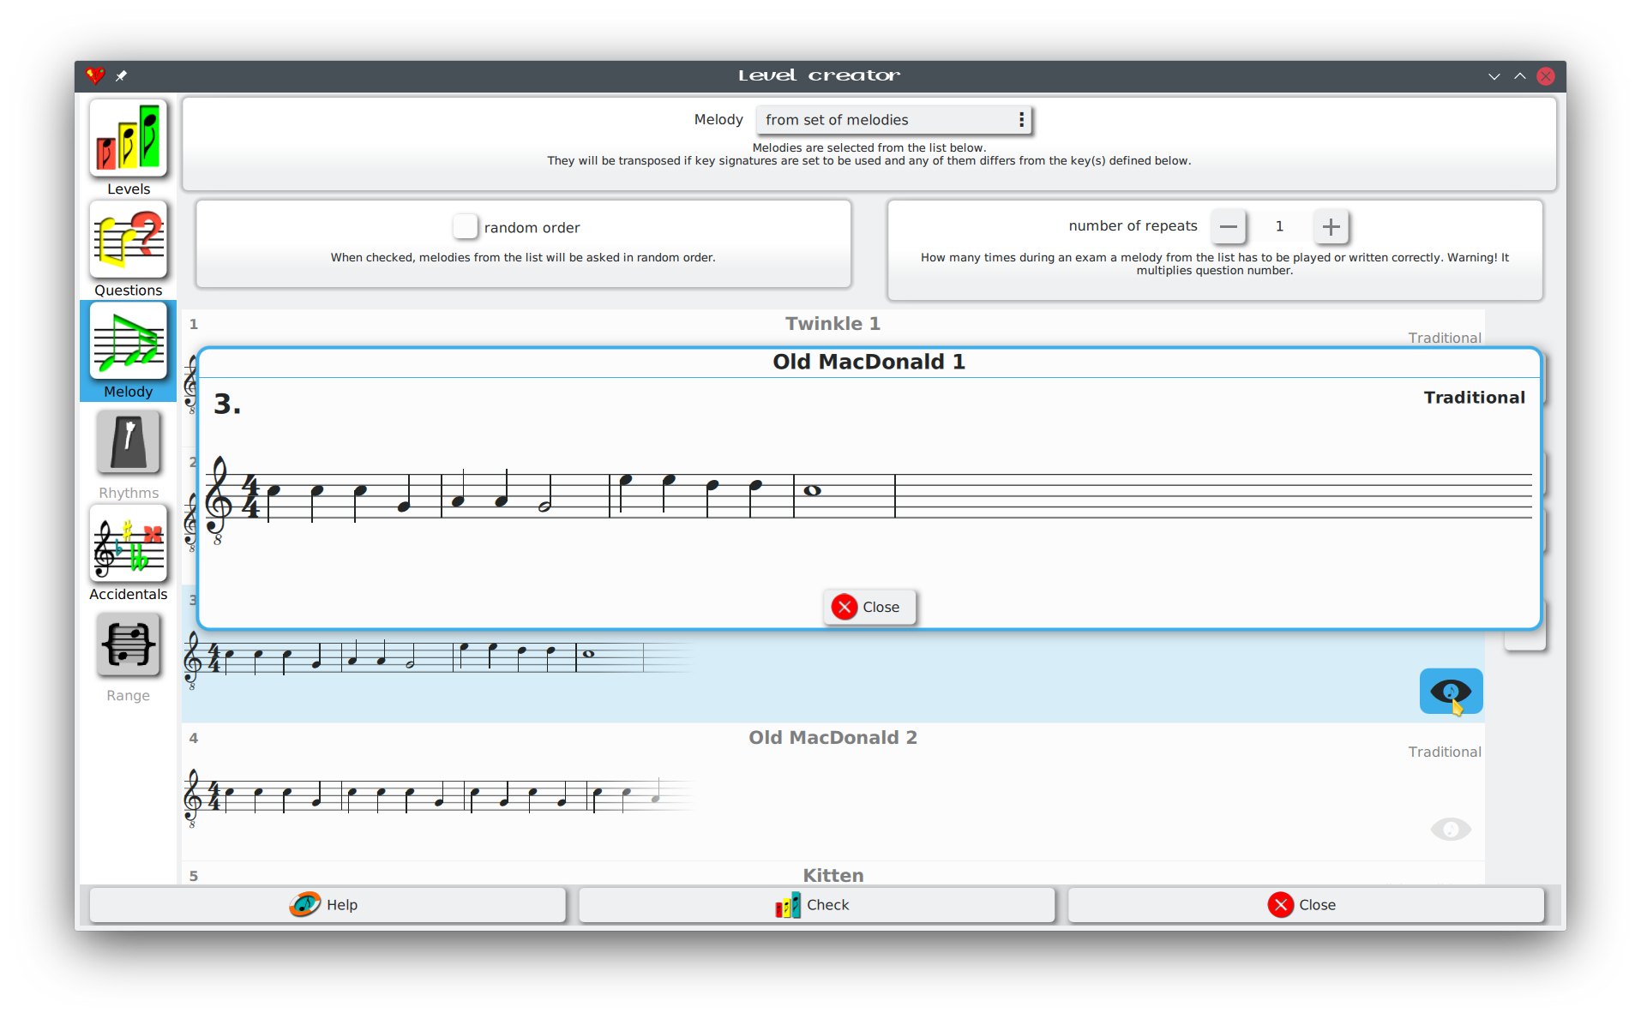Open the Levels page icon
Image resolution: width=1641 pixels, height=1019 pixels.
point(128,138)
